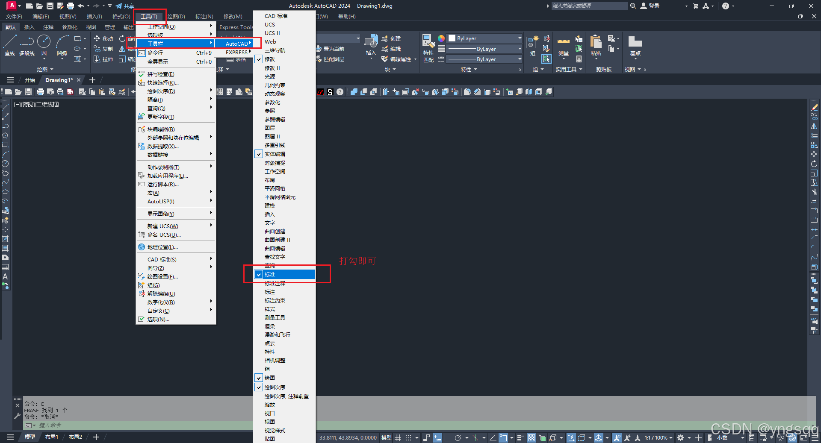The width and height of the screenshot is (821, 443).
Task: Open the annotation scale 1:1 / 100% dropdown
Action: coord(659,438)
